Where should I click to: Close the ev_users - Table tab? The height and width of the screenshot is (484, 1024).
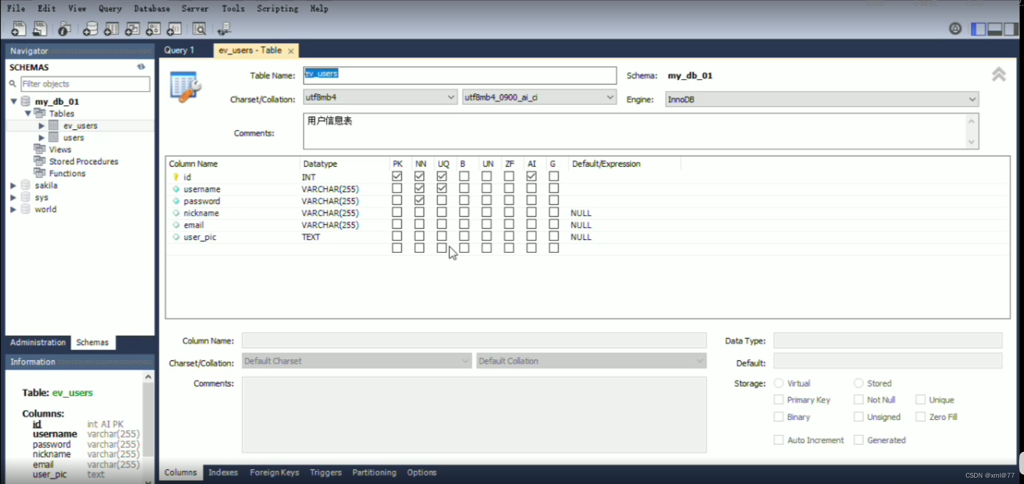point(291,51)
